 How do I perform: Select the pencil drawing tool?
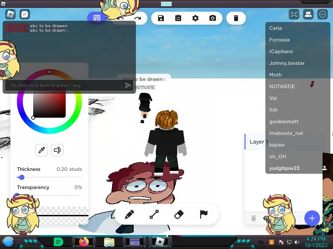tap(129, 214)
